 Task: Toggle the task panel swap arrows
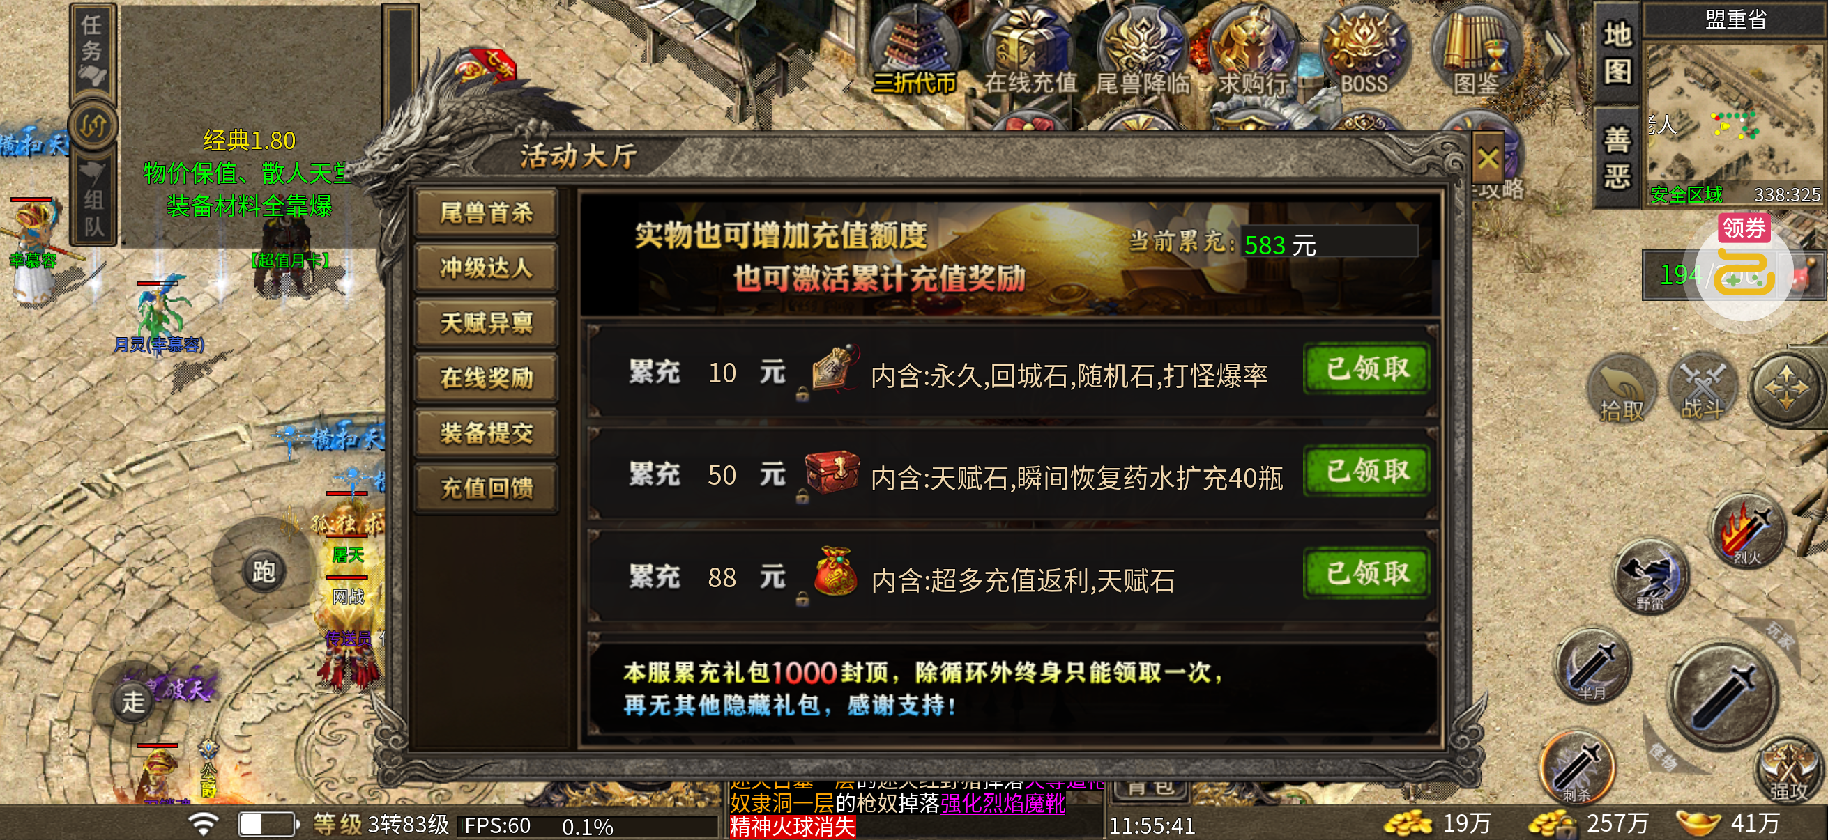[94, 126]
